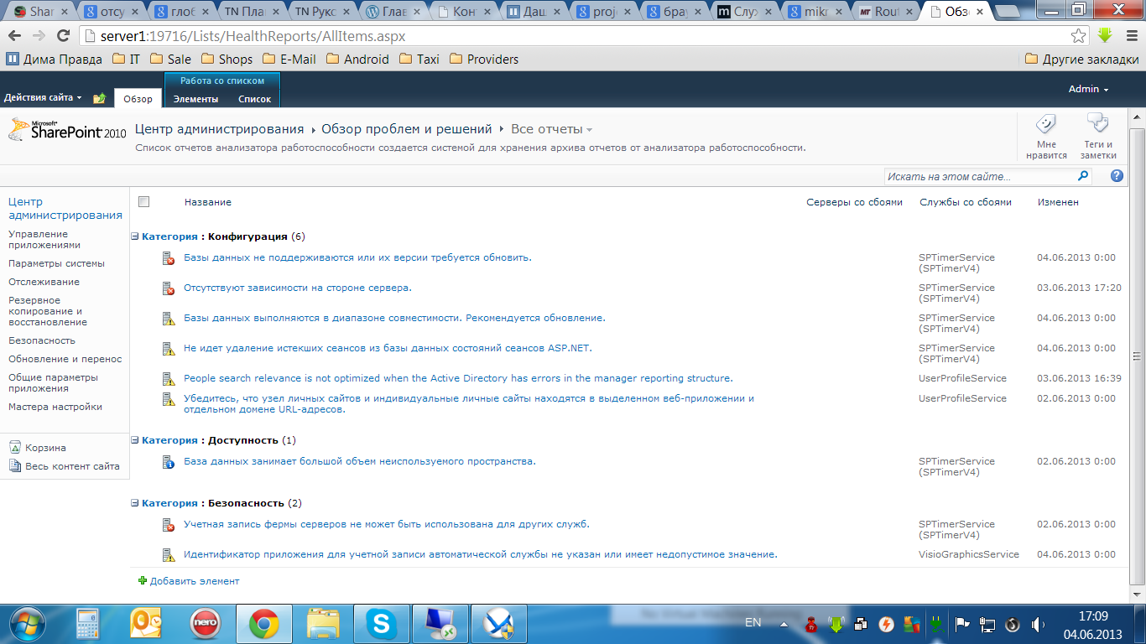
Task: Open the Admin user dropdown
Action: 1088,89
